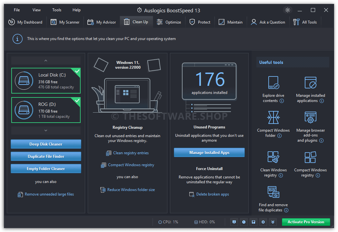Launch the Deep Disk Cleaner
The width and height of the screenshot is (338, 232).
(46, 144)
